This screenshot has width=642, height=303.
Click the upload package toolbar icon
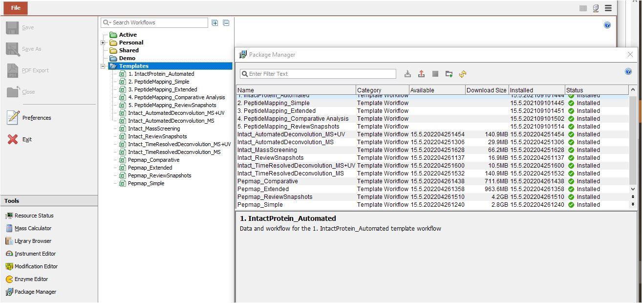[422, 74]
